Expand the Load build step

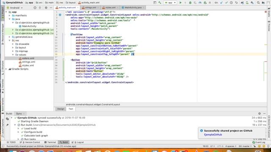pyautogui.click(x=18, y=128)
